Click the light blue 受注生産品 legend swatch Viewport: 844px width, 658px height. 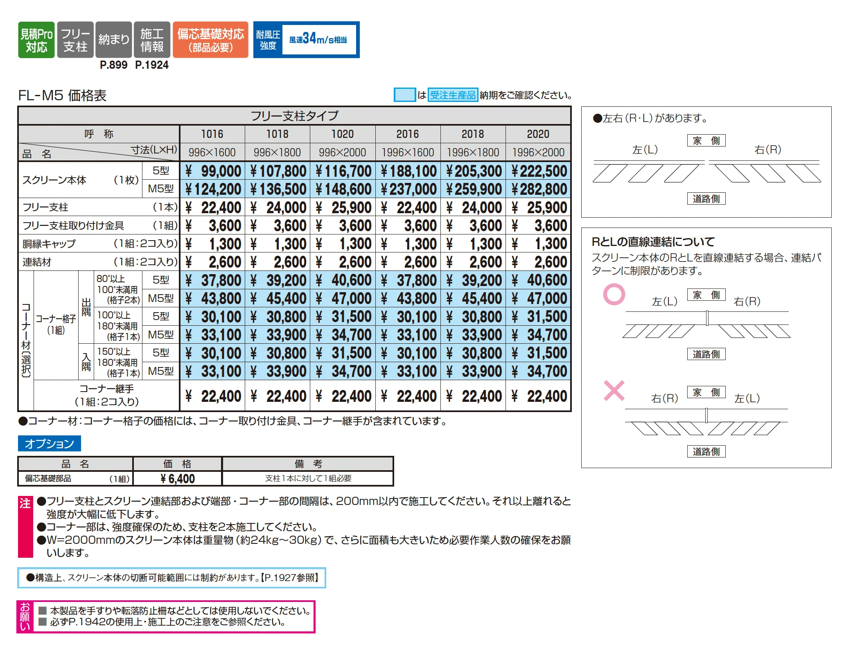tap(404, 95)
